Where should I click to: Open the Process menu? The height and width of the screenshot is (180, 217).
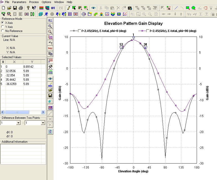pyautogui.click(x=34, y=2)
